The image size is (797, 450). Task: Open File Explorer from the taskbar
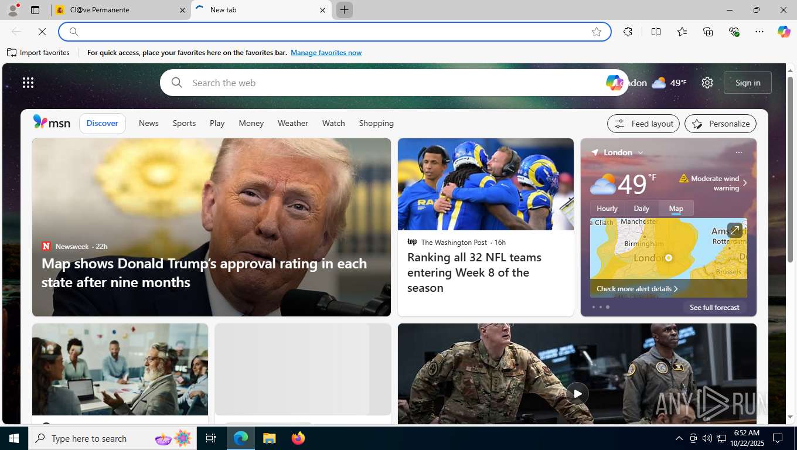(269, 438)
